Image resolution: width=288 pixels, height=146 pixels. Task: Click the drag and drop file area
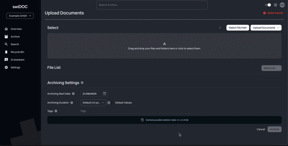(x=165, y=46)
